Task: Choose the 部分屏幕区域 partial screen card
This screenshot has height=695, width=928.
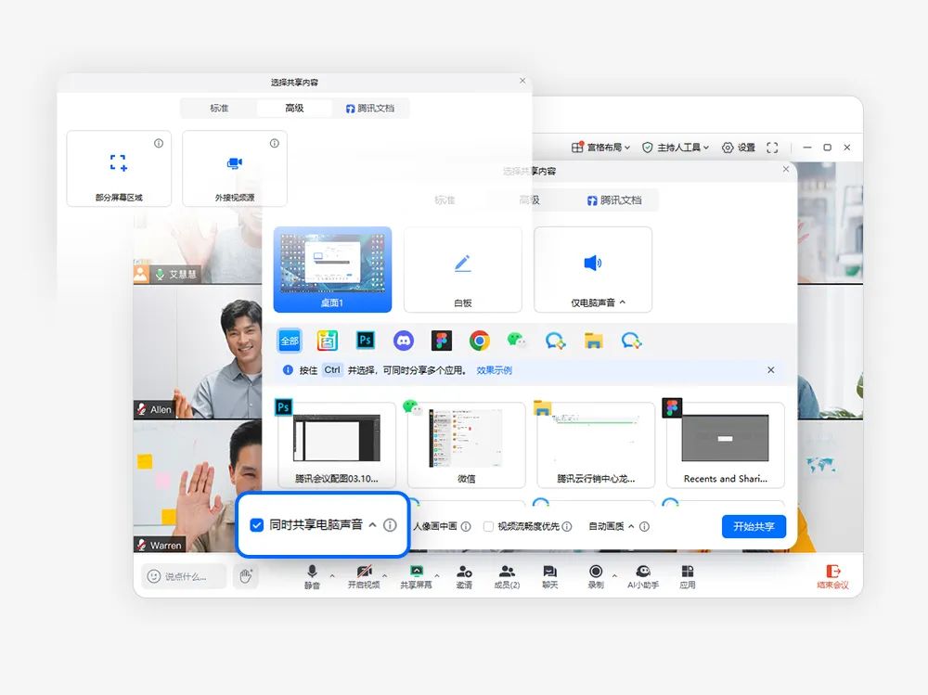Action: click(119, 169)
